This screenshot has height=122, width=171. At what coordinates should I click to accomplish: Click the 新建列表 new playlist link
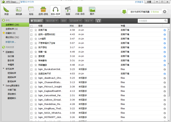(11, 42)
